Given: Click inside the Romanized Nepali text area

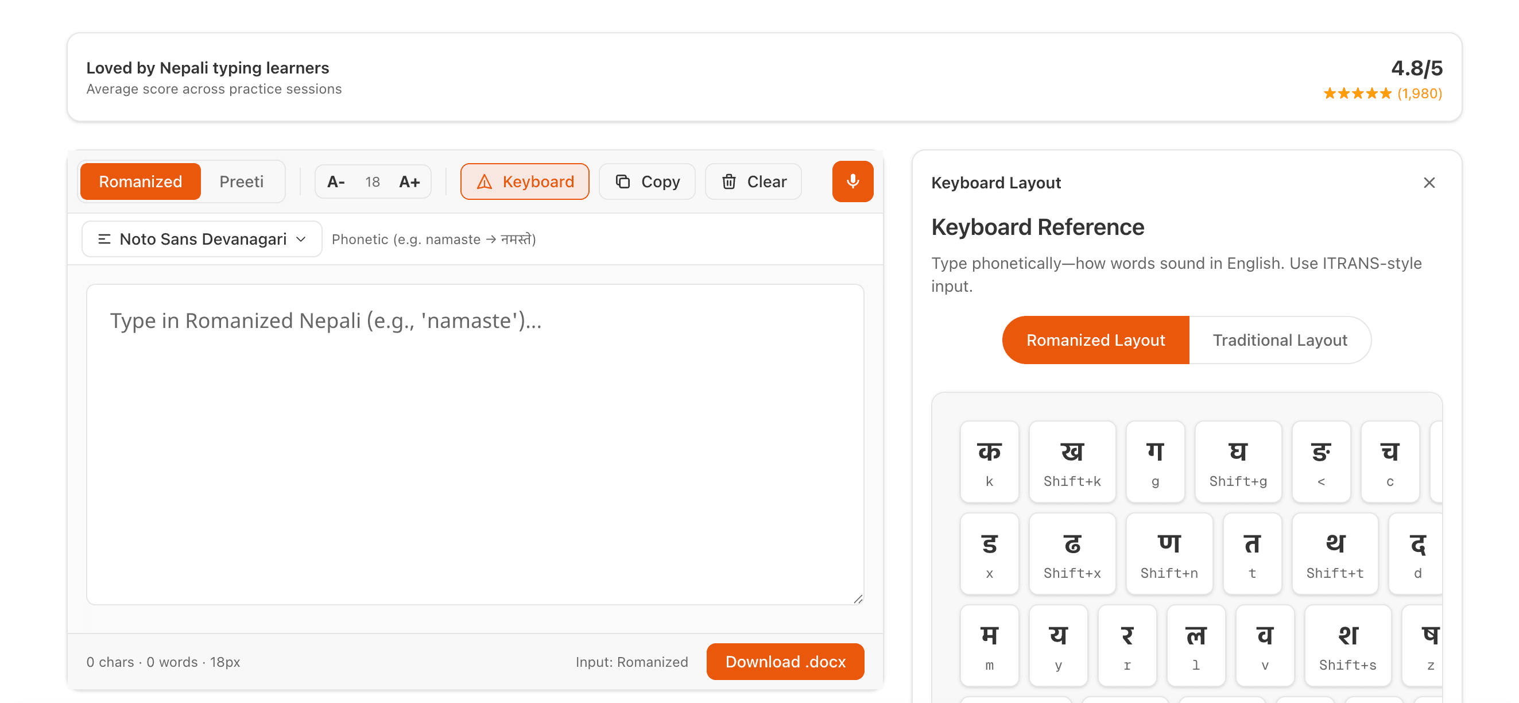Looking at the screenshot, I should [475, 444].
